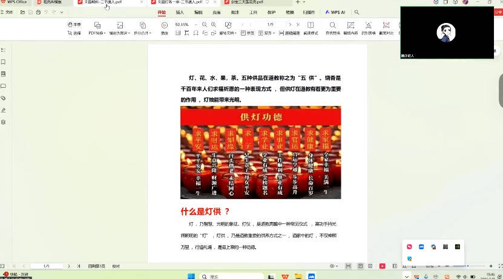
Task: Click the red Share (分享) button
Action: pos(498,12)
